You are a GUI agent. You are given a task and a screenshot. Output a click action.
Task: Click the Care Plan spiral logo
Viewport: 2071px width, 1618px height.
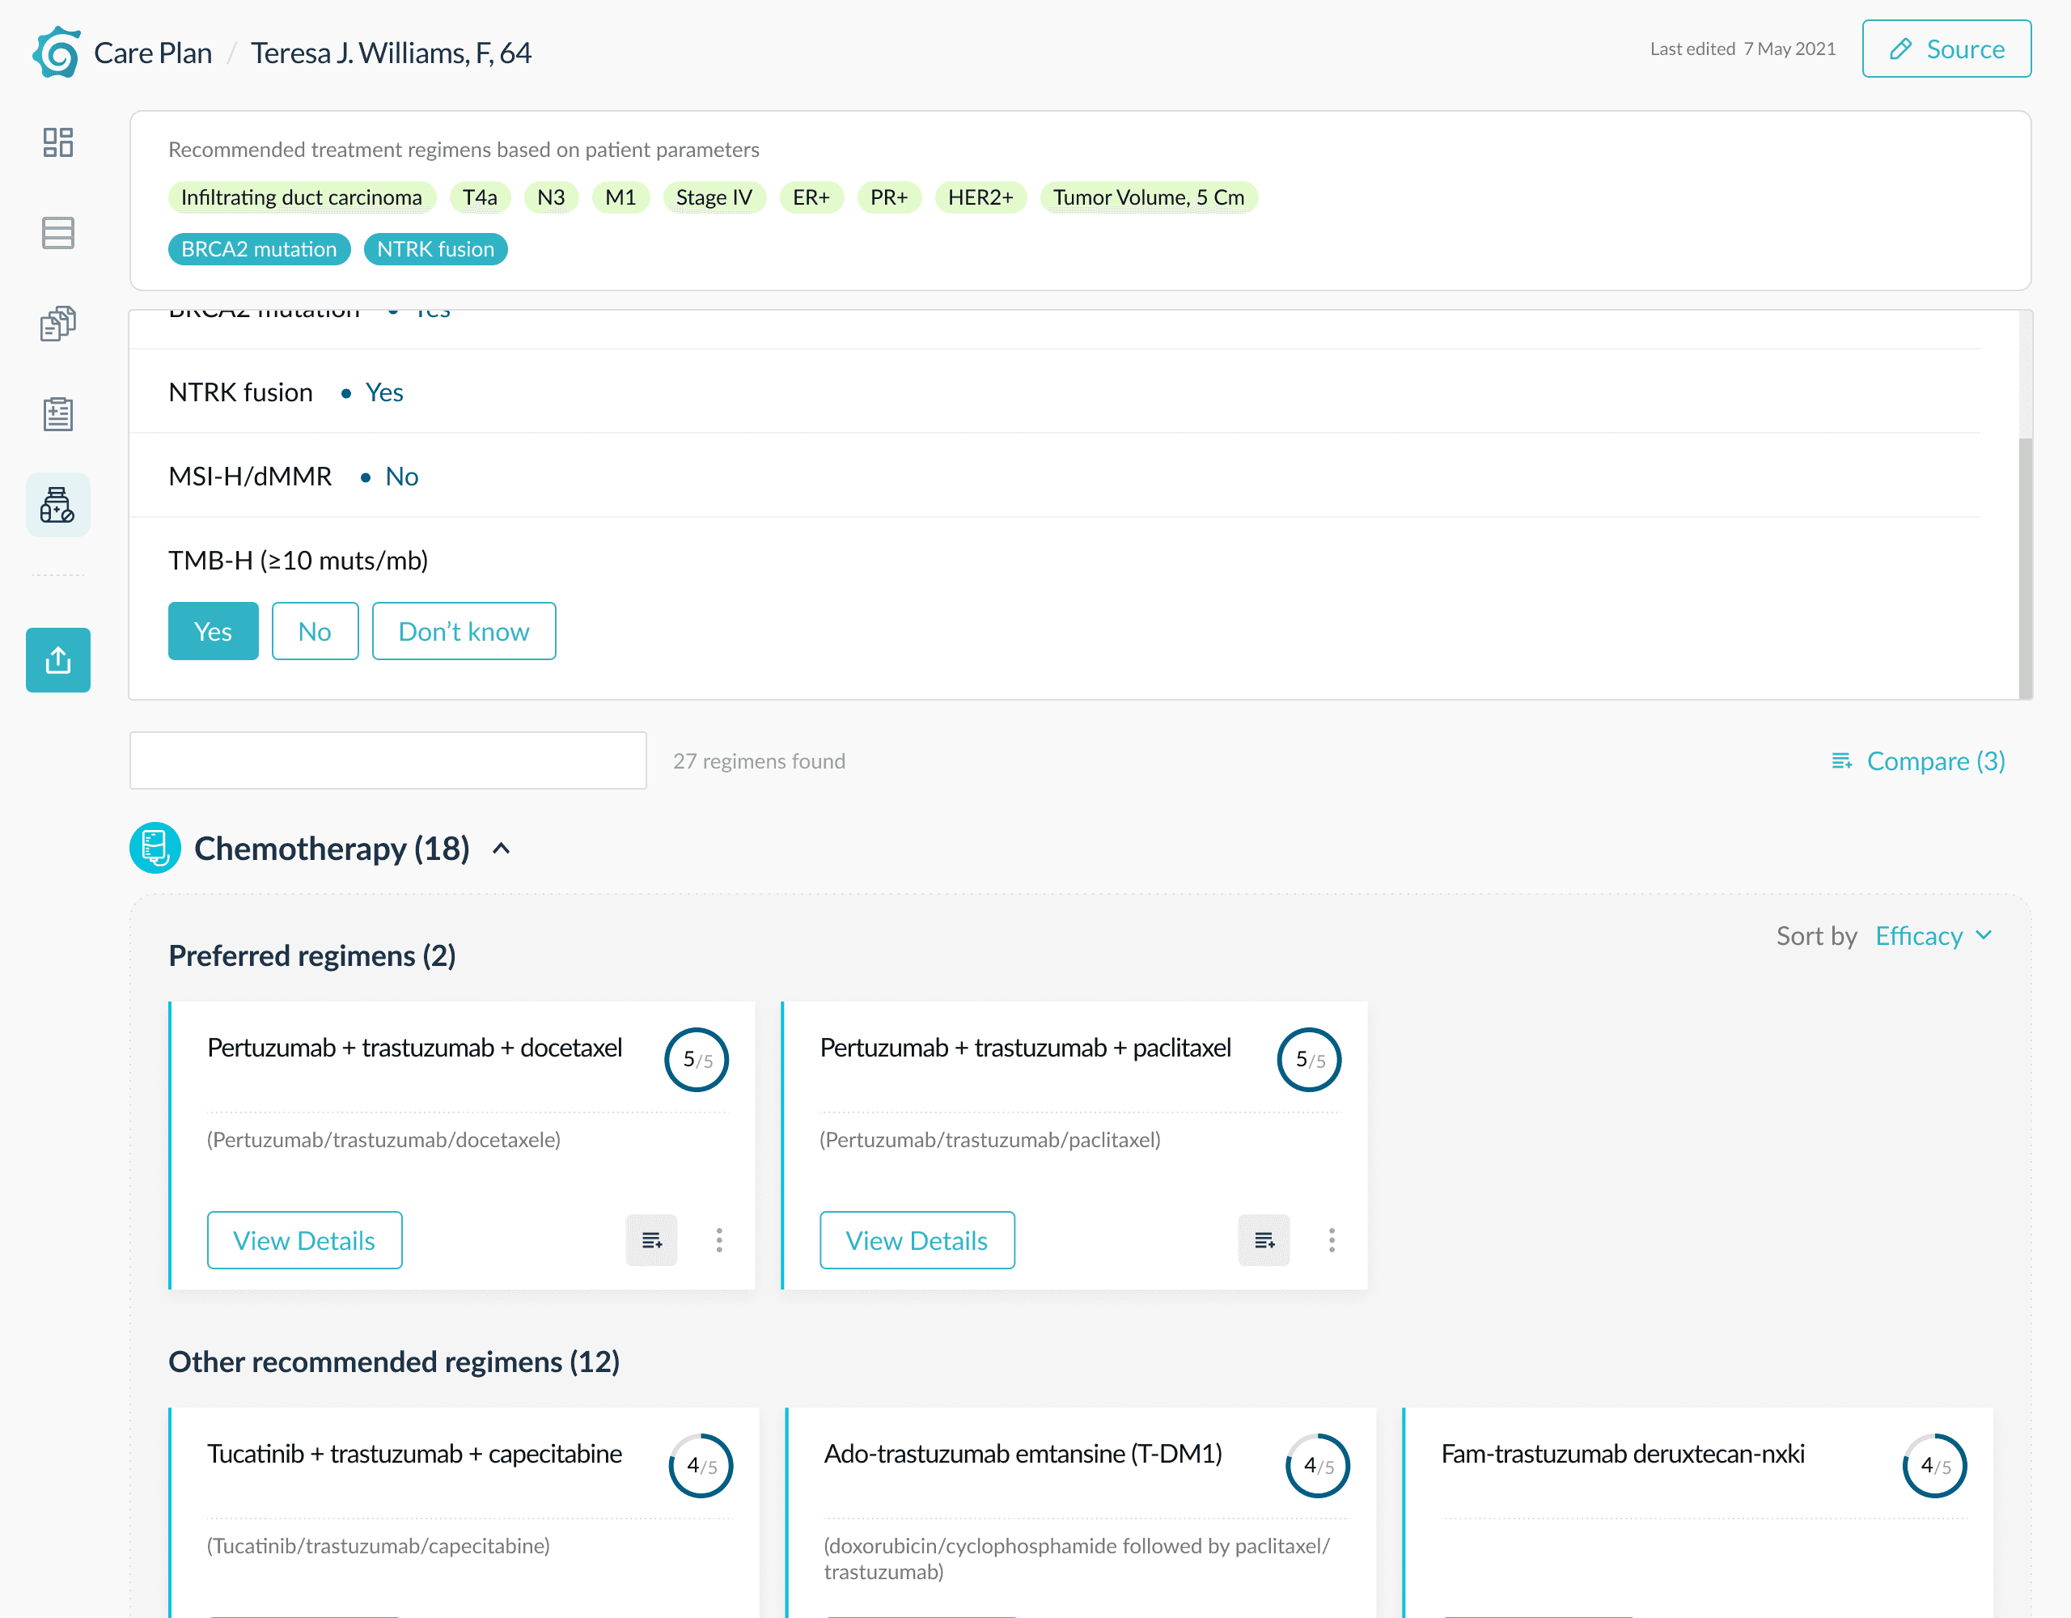tap(57, 52)
